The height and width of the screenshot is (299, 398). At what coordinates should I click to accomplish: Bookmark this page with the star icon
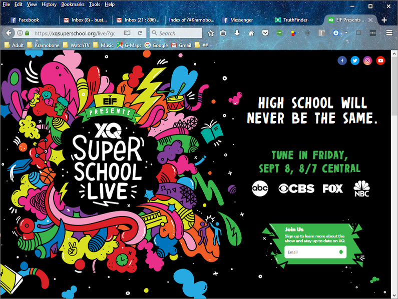pyautogui.click(x=210, y=33)
